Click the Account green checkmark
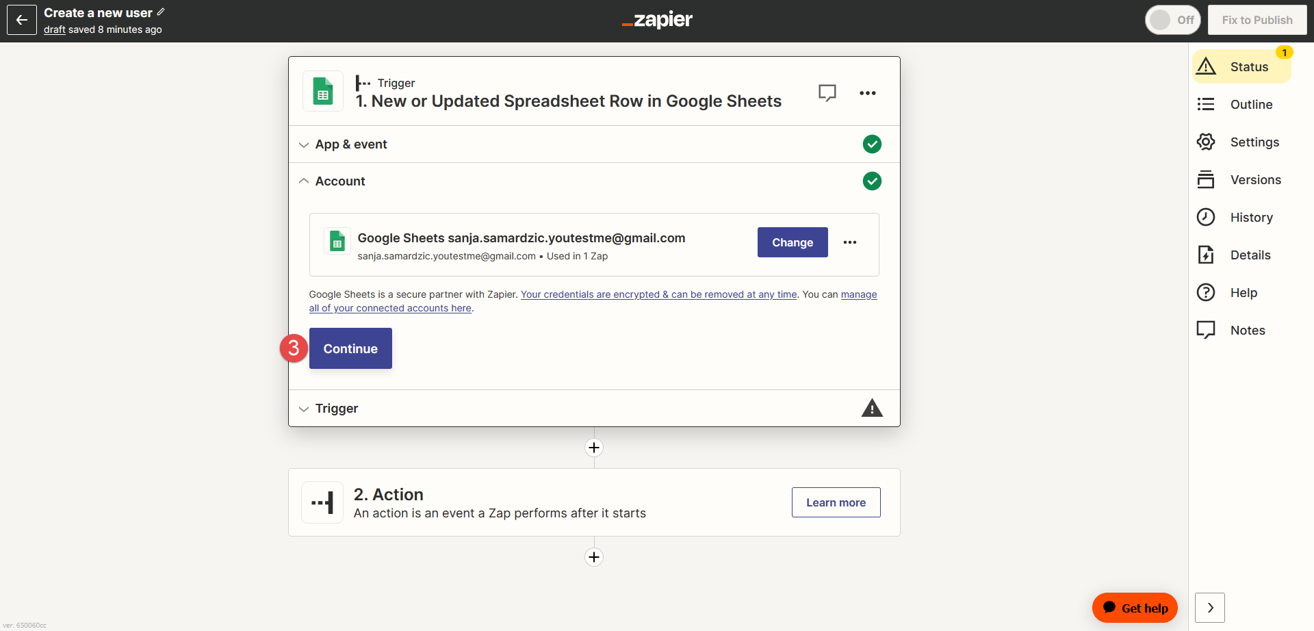 pos(872,181)
